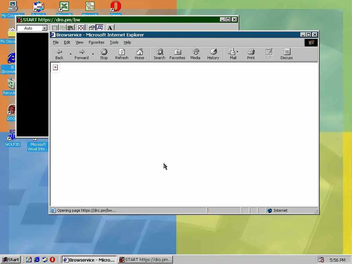Screen dimensions: 352x264
Task: Click the Font 'A' icon in START window
Action: click(110, 28)
